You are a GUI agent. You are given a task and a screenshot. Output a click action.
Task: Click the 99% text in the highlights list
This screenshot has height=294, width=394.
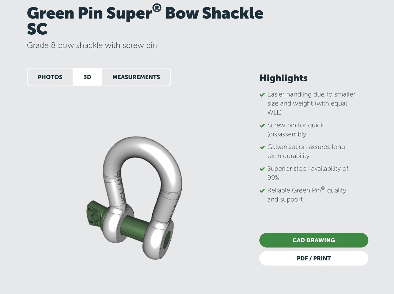273,178
